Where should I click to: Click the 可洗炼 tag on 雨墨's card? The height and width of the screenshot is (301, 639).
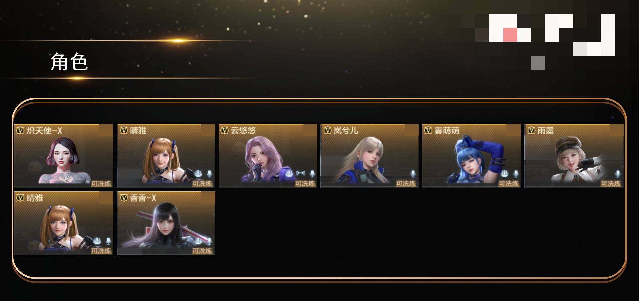611,183
